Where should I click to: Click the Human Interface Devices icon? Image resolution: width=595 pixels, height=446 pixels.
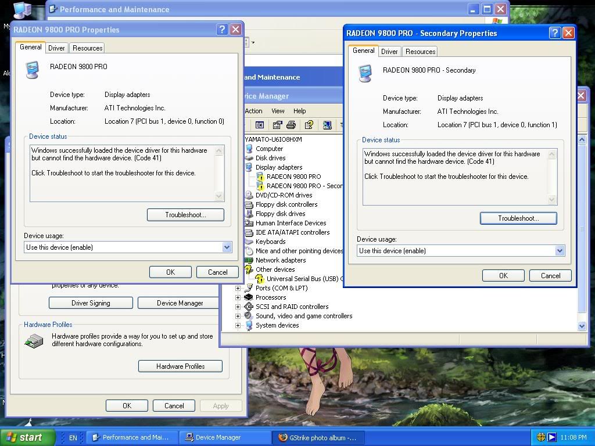[x=249, y=223]
